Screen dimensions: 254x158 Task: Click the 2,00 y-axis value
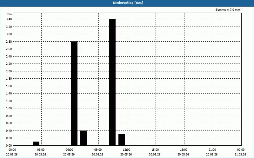[9, 71]
